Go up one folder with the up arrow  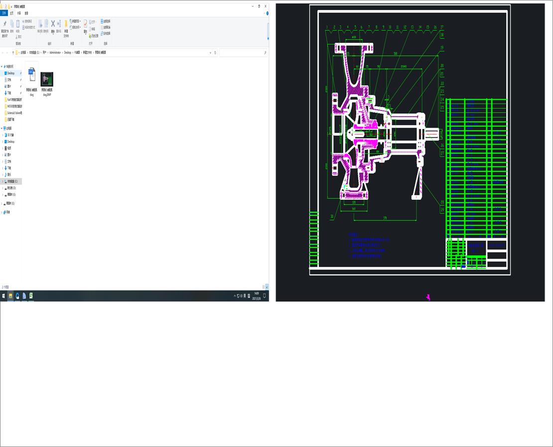coord(13,52)
